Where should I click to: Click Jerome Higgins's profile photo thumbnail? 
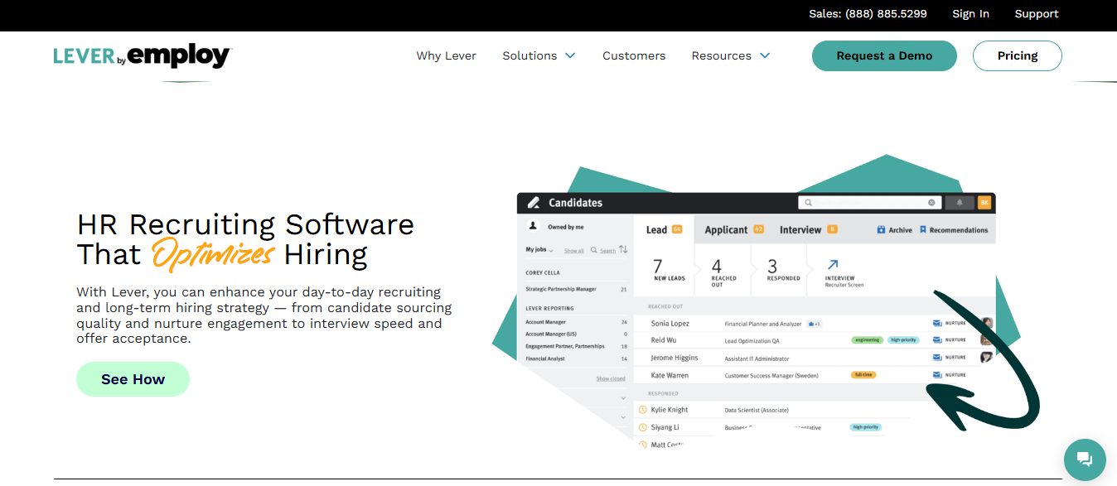point(986,358)
